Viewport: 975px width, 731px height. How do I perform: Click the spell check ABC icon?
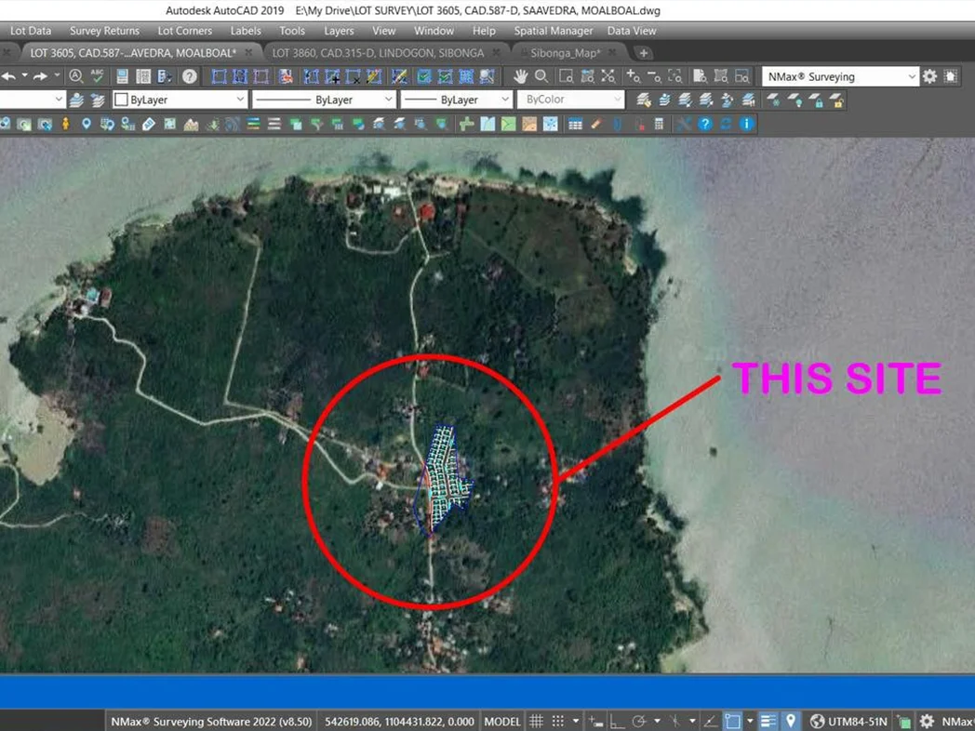(97, 76)
